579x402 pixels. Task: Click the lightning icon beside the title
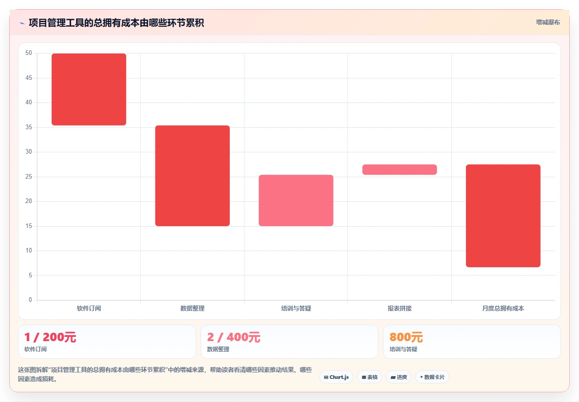(22, 23)
